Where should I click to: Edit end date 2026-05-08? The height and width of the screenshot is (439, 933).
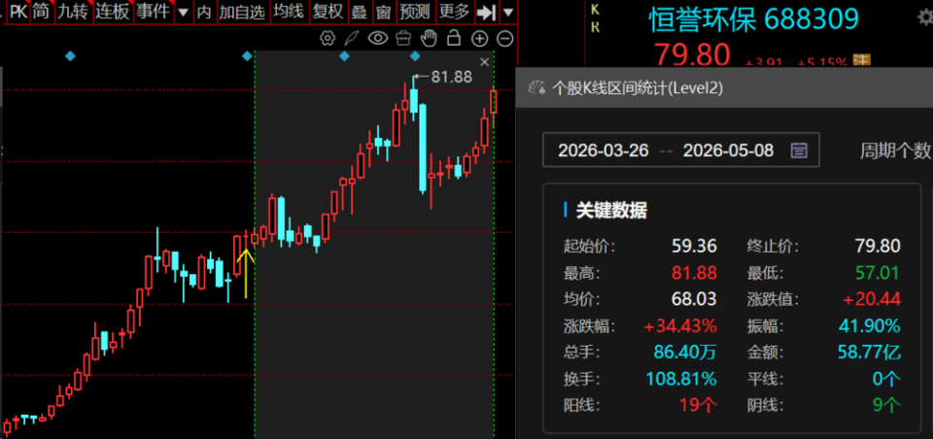pos(728,150)
